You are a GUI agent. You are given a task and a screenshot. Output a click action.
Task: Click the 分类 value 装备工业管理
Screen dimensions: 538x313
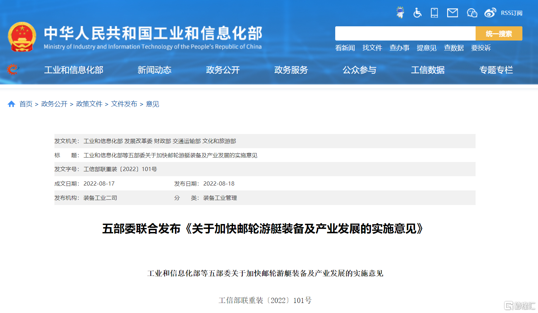220,198
